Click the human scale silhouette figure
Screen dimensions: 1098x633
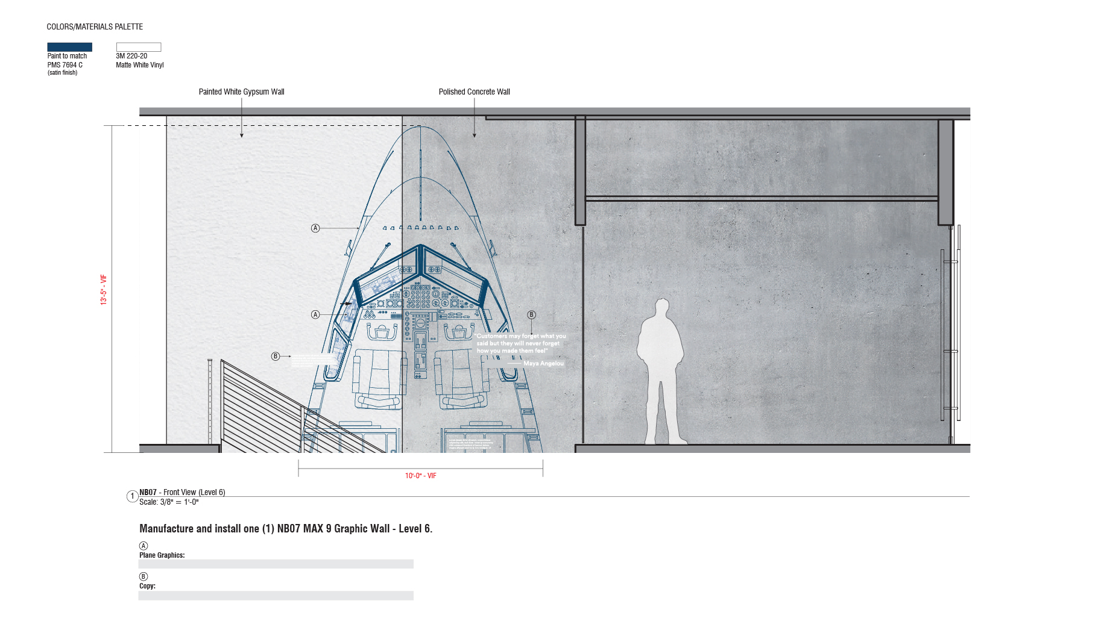661,373
